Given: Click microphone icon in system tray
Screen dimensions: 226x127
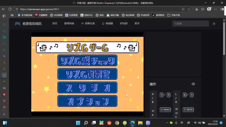Looking at the screenshot, I should coord(176,123).
